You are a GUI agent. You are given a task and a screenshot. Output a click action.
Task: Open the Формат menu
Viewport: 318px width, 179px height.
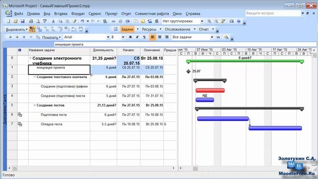78,13
